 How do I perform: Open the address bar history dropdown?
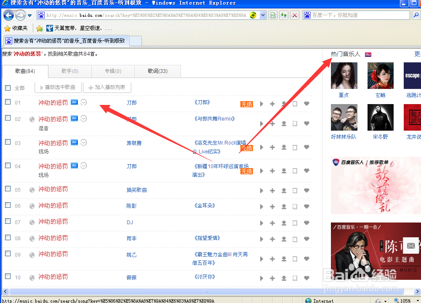click(263, 15)
